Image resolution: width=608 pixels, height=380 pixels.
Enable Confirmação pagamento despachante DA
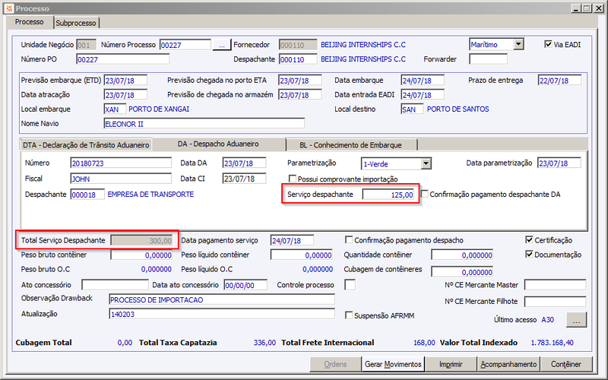point(425,194)
